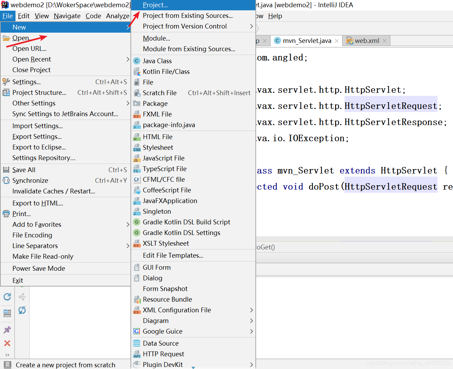Open the Edit menu
The width and height of the screenshot is (453, 369).
[23, 16]
